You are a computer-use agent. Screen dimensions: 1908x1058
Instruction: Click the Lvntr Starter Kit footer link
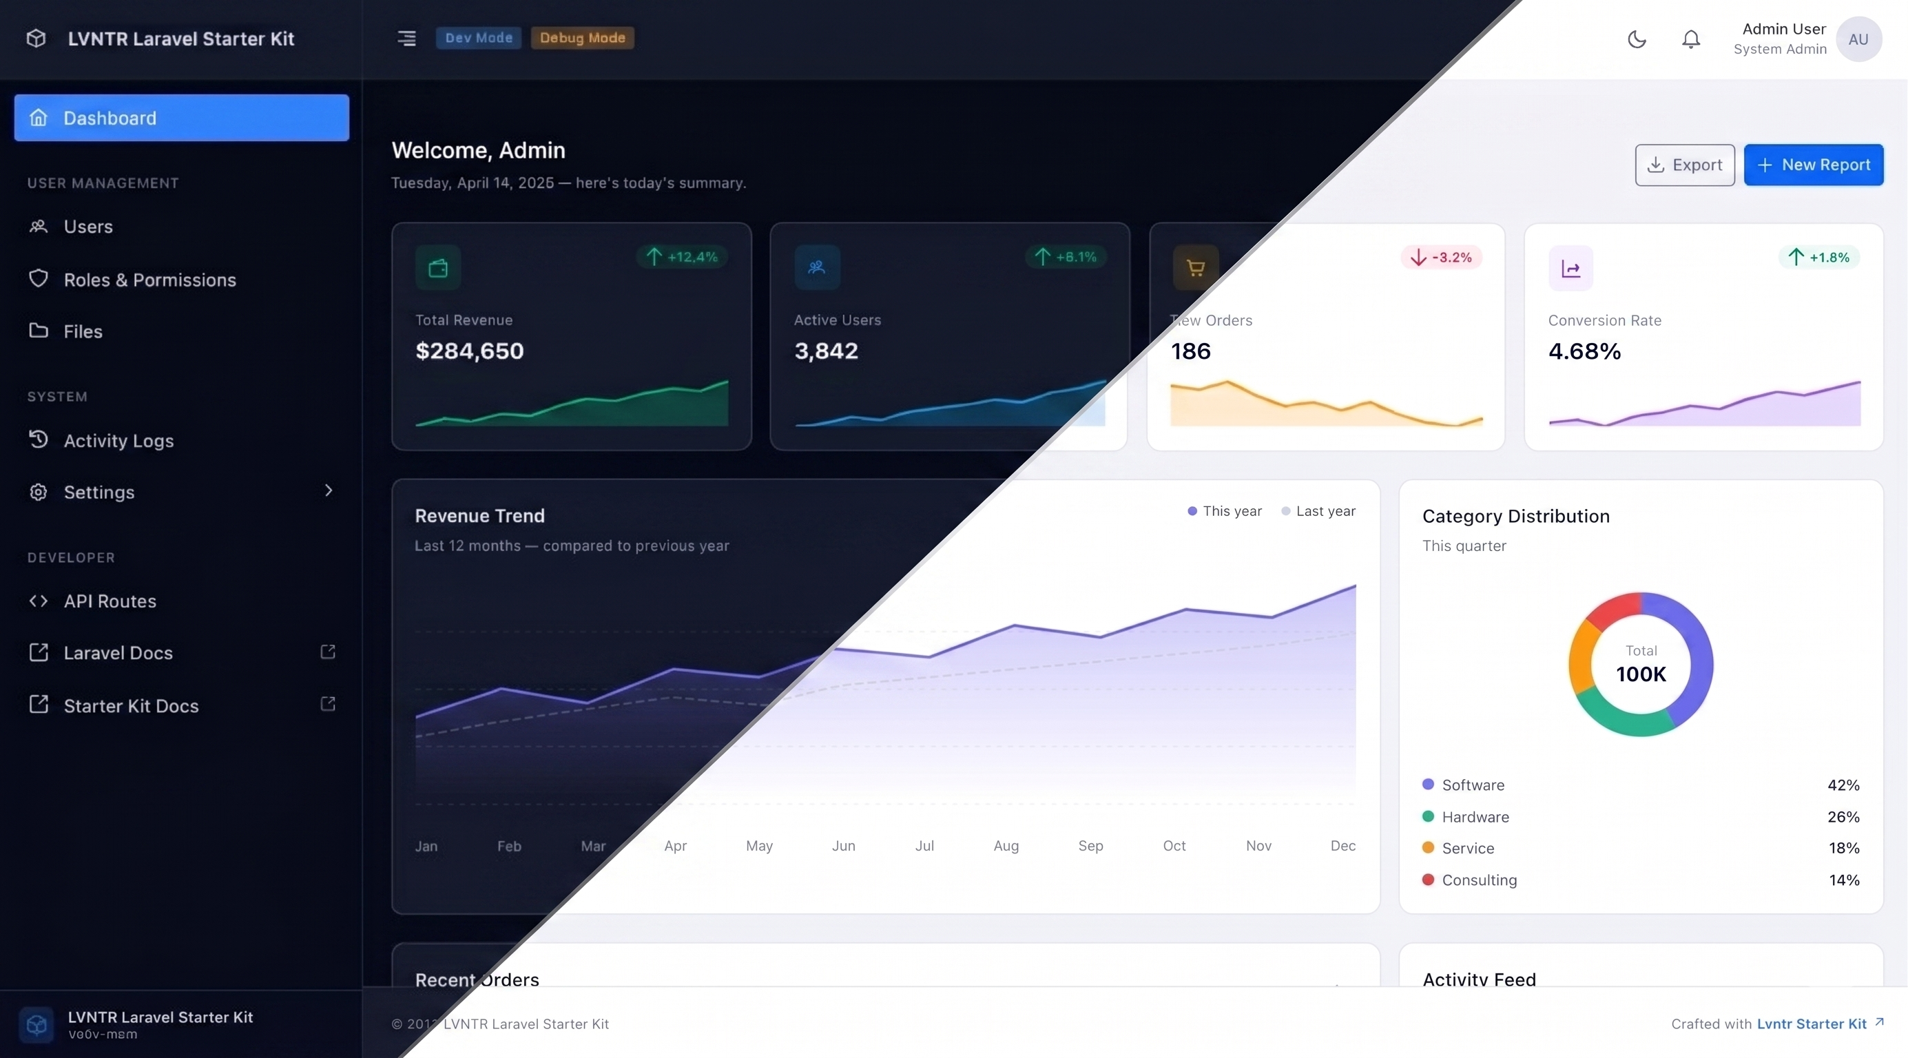click(x=1812, y=1024)
